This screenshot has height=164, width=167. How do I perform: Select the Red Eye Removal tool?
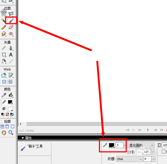click(11, 34)
